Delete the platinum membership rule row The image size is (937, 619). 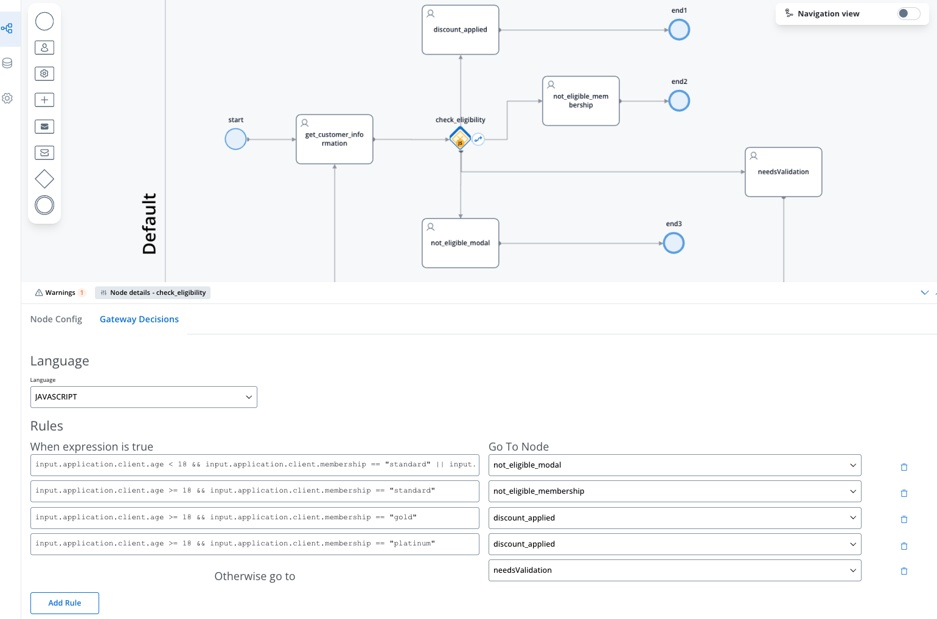(x=904, y=546)
